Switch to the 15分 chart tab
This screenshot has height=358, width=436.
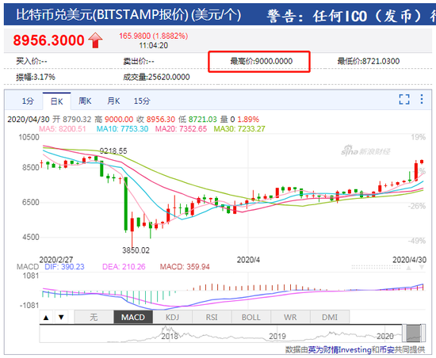(x=142, y=101)
